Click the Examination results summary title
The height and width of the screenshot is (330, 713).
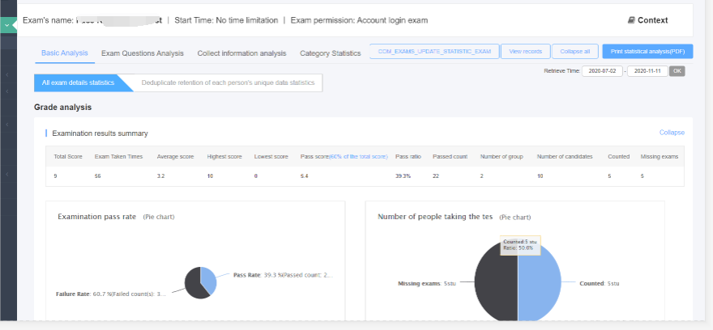click(x=100, y=133)
